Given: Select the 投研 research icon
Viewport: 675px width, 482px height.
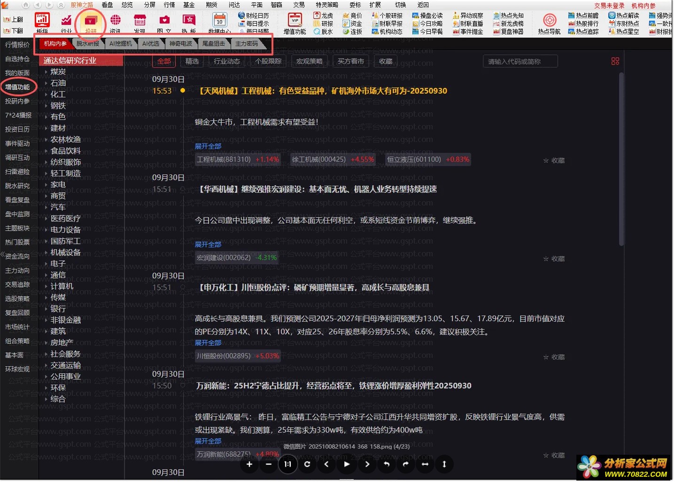Looking at the screenshot, I should point(91,23).
